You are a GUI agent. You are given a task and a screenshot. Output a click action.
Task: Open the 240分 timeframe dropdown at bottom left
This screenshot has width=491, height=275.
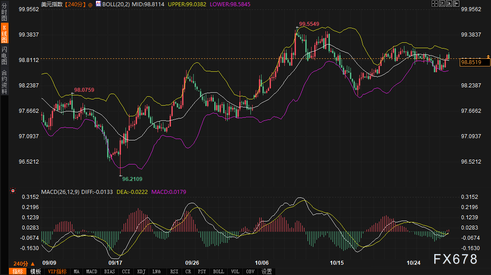coord(24,263)
